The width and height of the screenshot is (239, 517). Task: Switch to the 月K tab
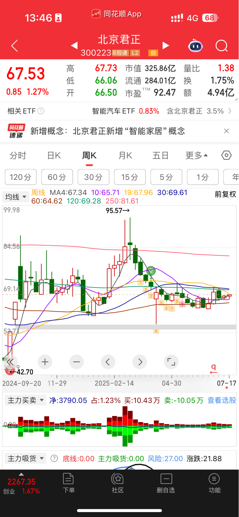(x=125, y=155)
